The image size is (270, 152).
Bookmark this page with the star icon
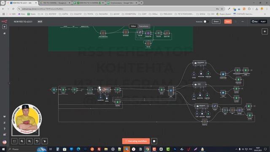222,9
